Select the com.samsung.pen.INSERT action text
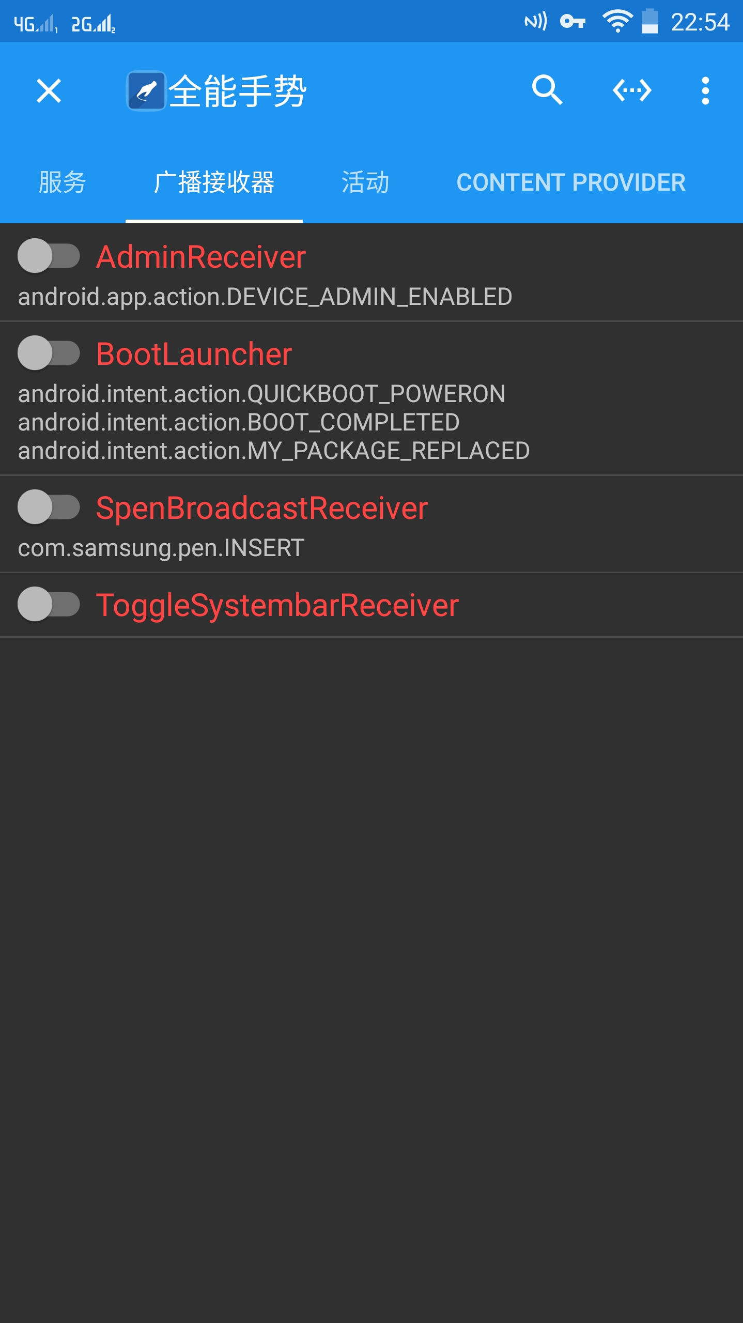Screen dimensions: 743x1323 click(x=161, y=548)
